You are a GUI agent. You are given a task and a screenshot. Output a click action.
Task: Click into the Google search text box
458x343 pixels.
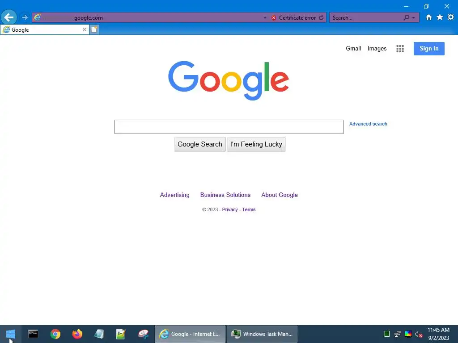coord(229,127)
